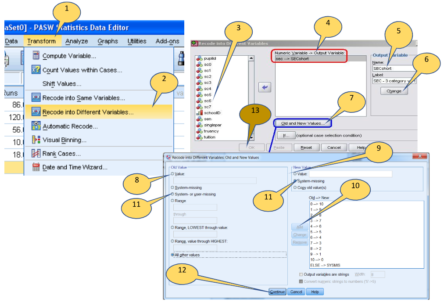Select sc3 variable in the list
The width and height of the screenshot is (444, 306).
pyautogui.click(x=207, y=83)
